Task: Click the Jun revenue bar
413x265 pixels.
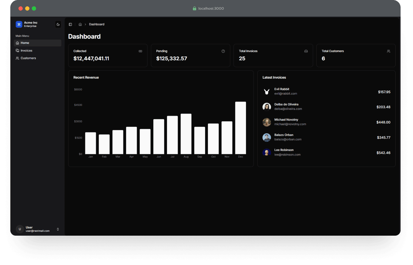Action: [x=159, y=137]
